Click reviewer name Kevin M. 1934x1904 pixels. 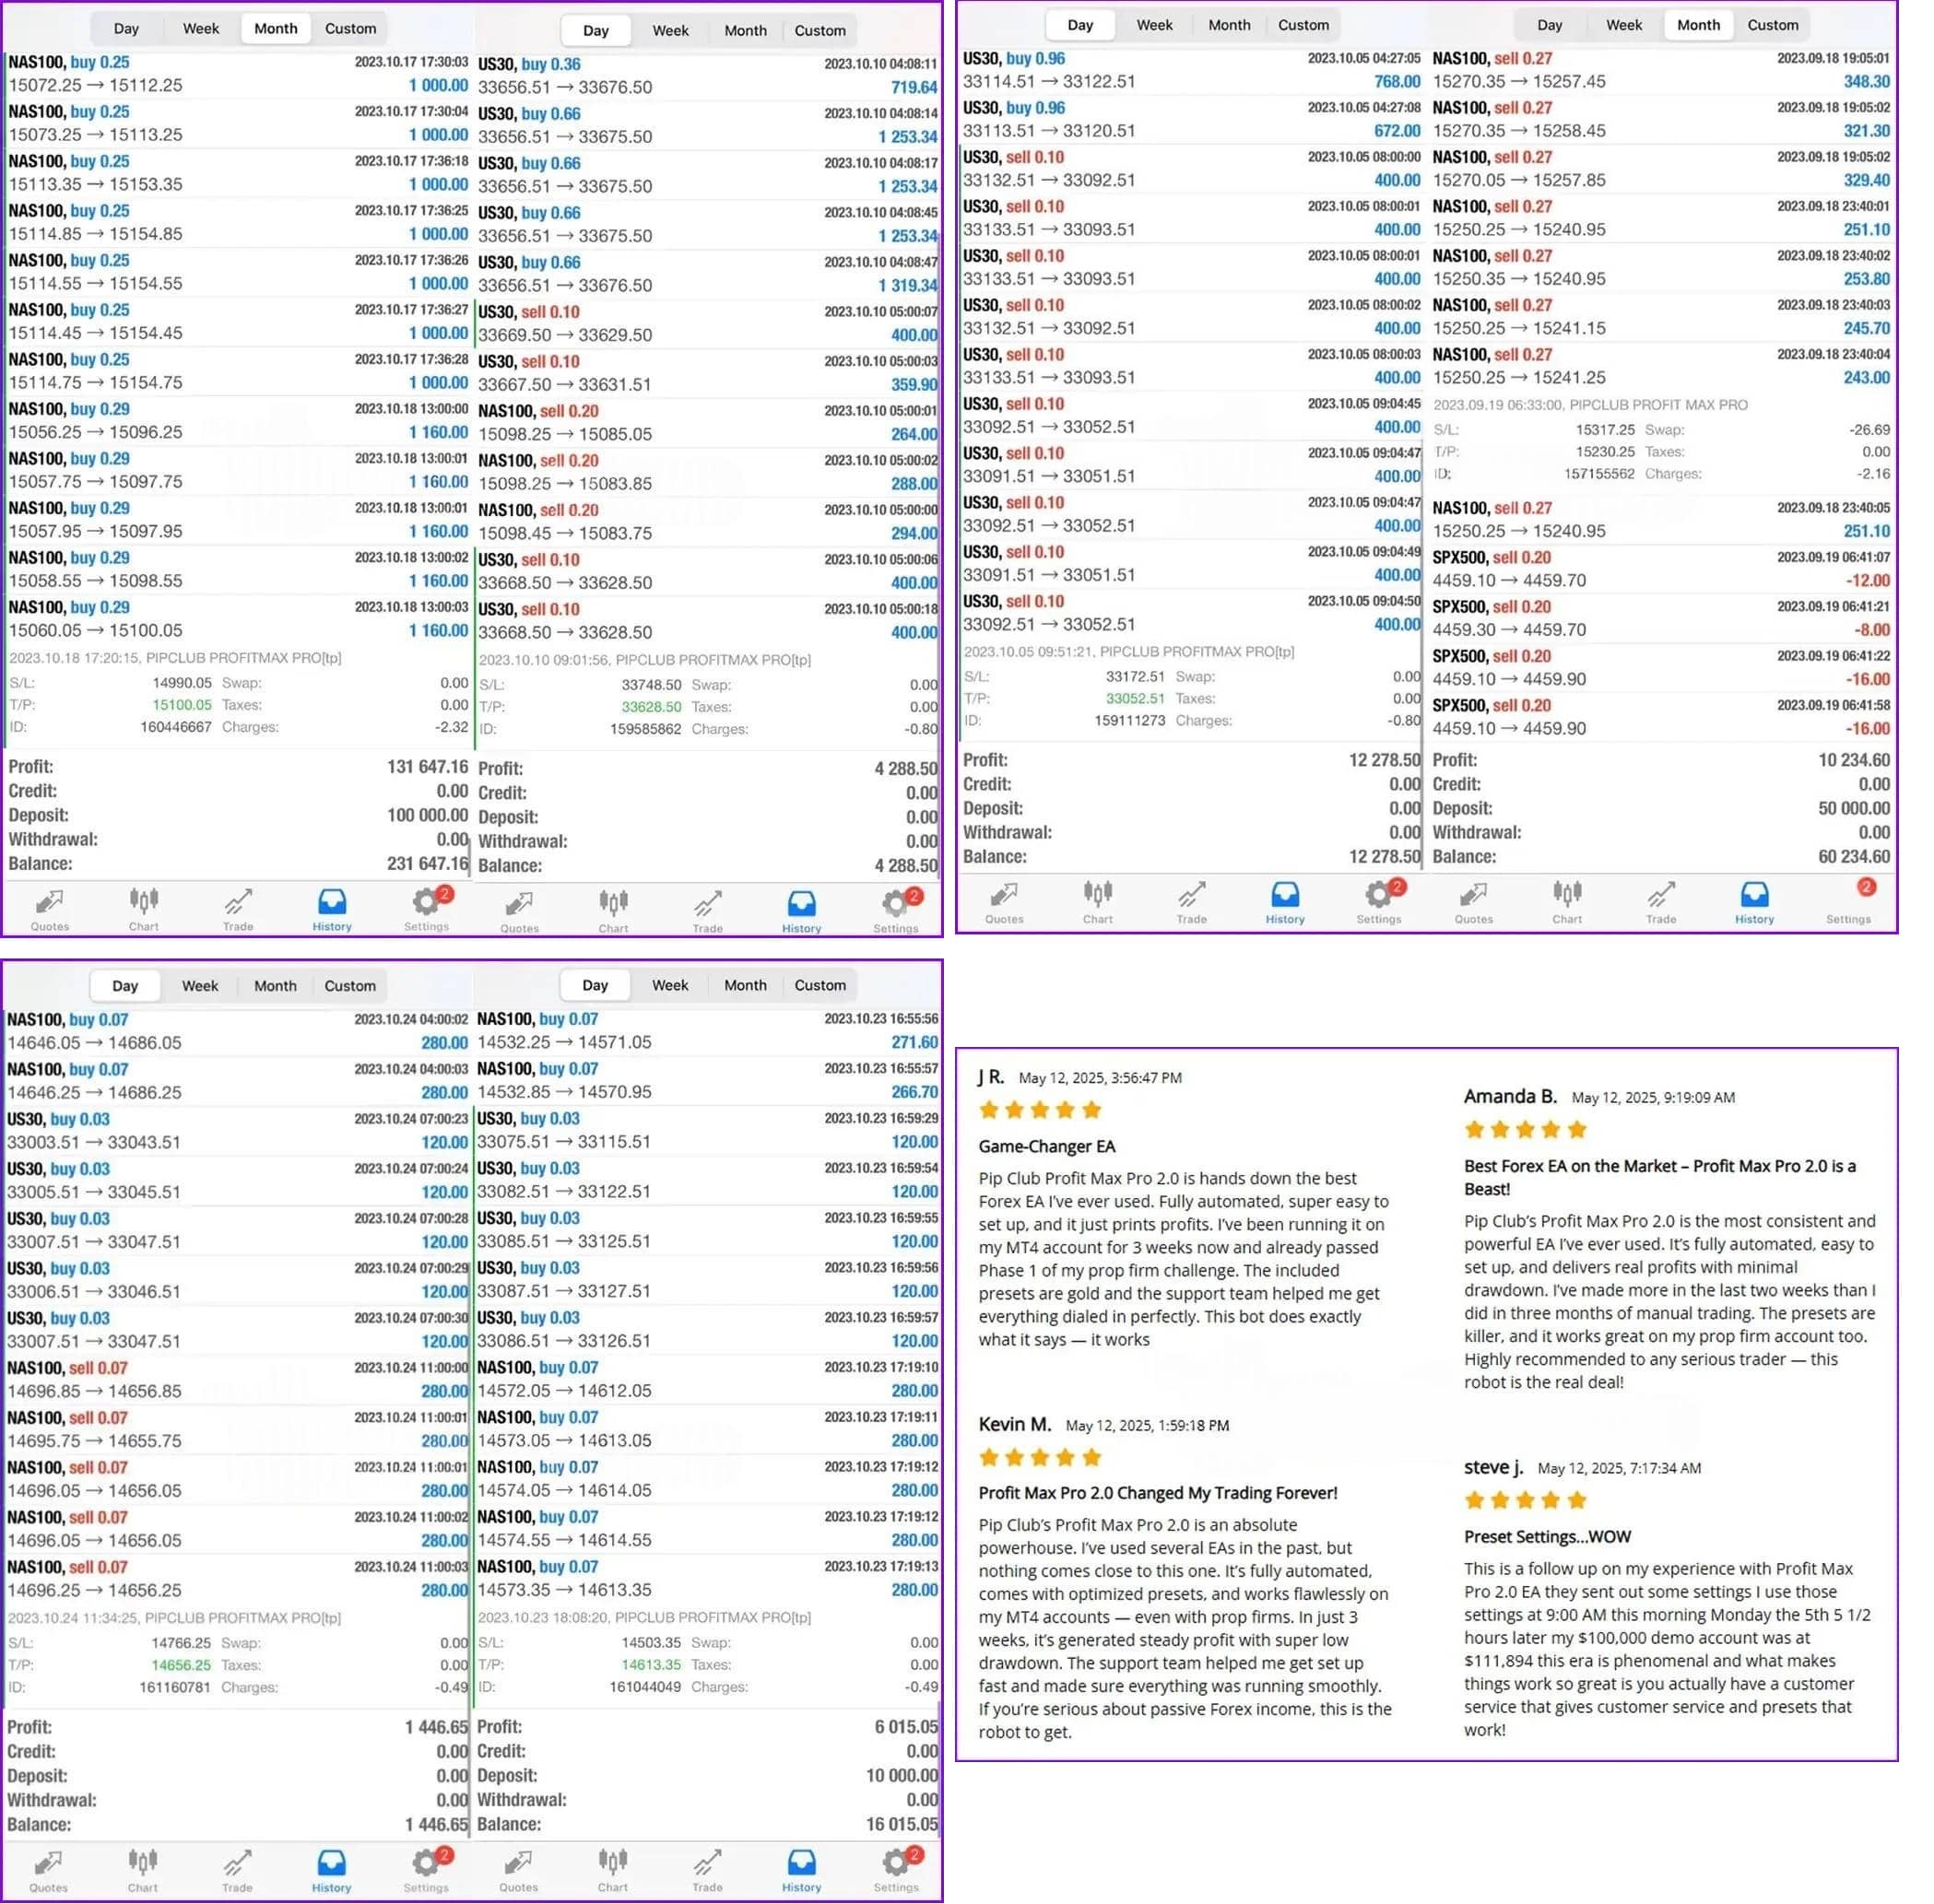click(1015, 1425)
